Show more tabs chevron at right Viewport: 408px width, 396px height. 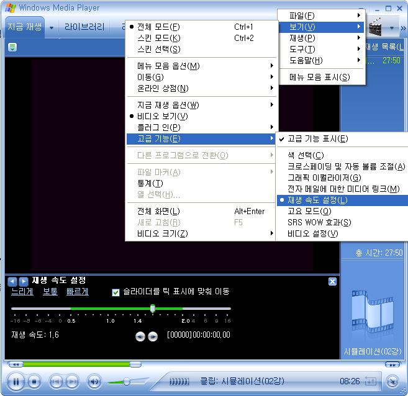(403, 28)
